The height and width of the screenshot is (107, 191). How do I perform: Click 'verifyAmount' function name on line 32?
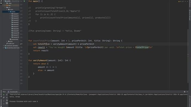tap(40, 60)
